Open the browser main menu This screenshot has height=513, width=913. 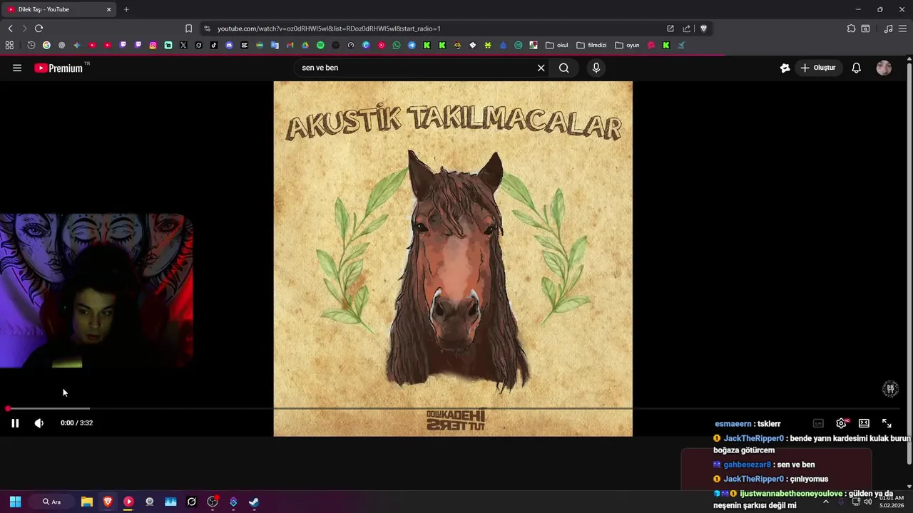click(903, 28)
